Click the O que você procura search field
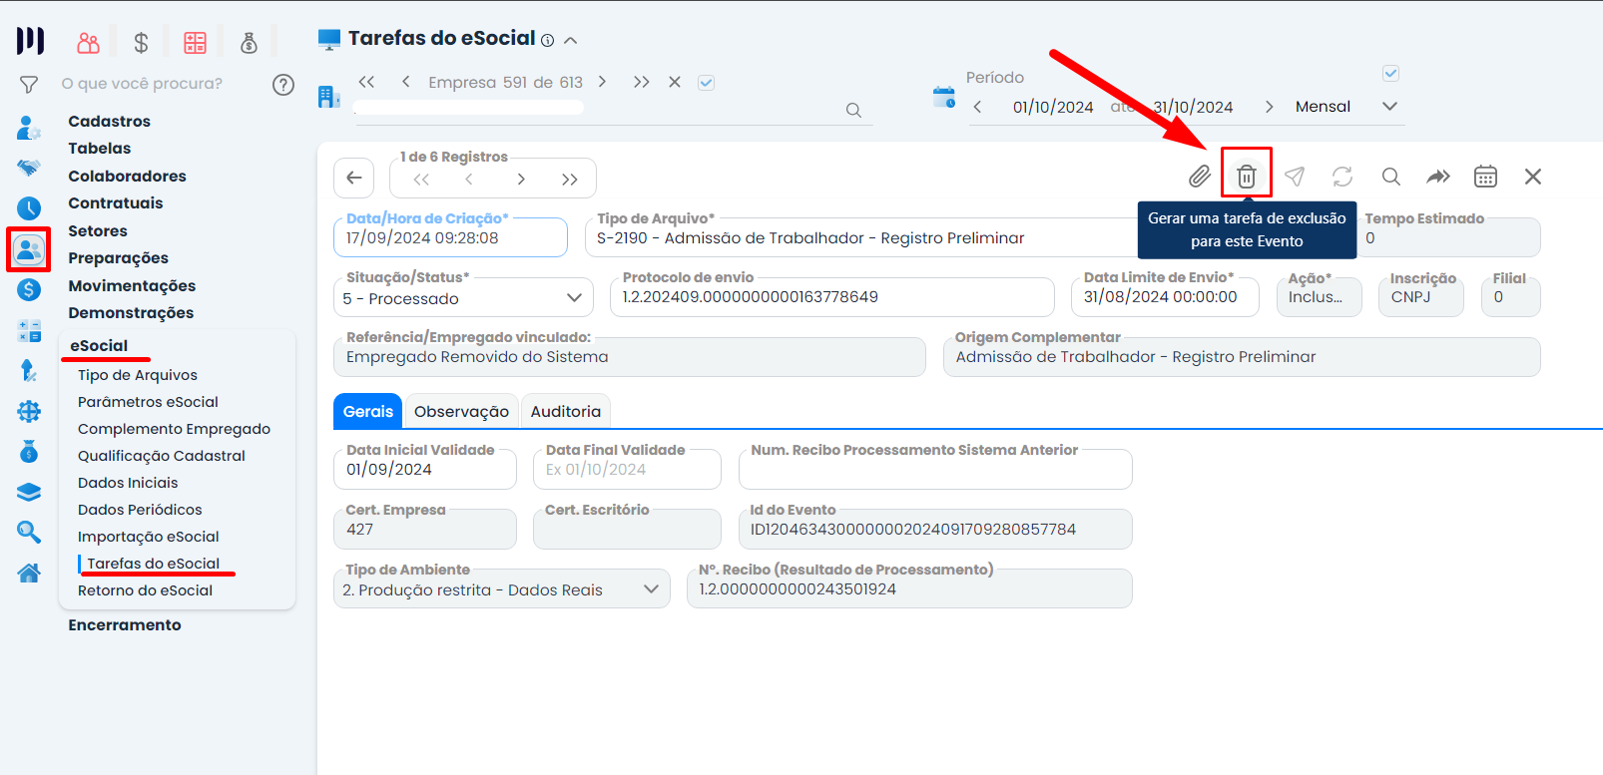The height and width of the screenshot is (775, 1603). (142, 84)
